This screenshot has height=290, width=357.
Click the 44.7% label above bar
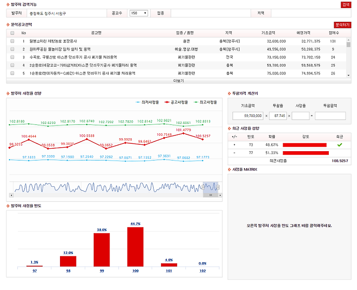(135, 224)
